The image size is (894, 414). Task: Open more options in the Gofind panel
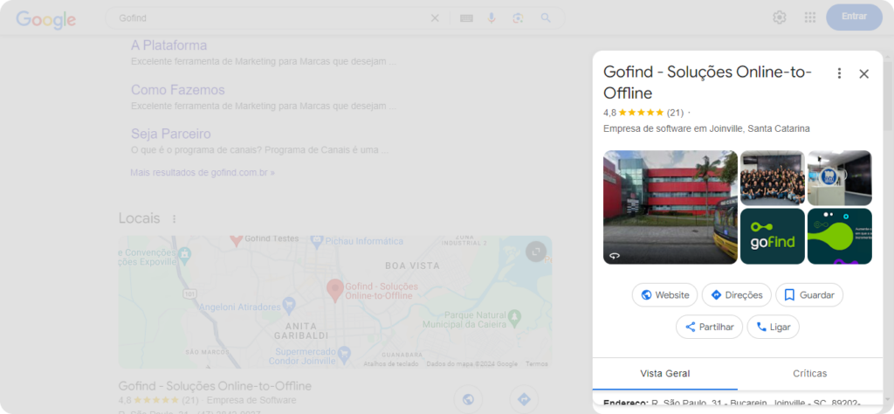point(839,73)
